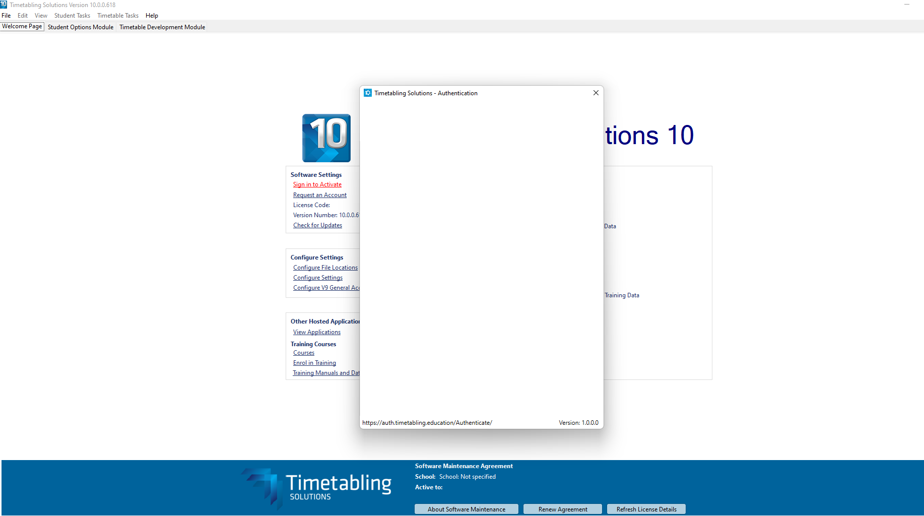Click the Renew Agreement button
The height and width of the screenshot is (516, 924).
pos(563,509)
